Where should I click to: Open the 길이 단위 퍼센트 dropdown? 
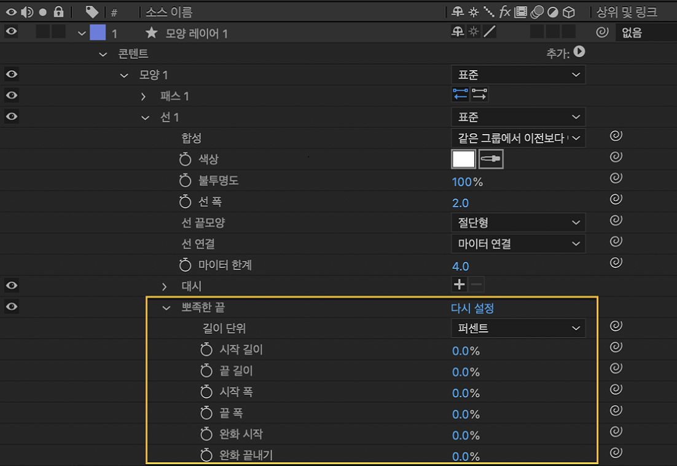point(518,328)
